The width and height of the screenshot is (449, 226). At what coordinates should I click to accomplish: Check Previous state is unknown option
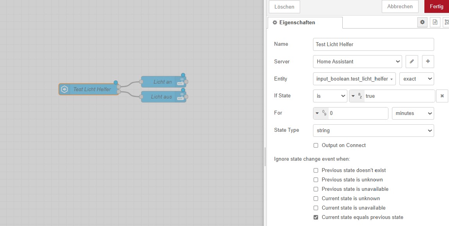click(316, 180)
